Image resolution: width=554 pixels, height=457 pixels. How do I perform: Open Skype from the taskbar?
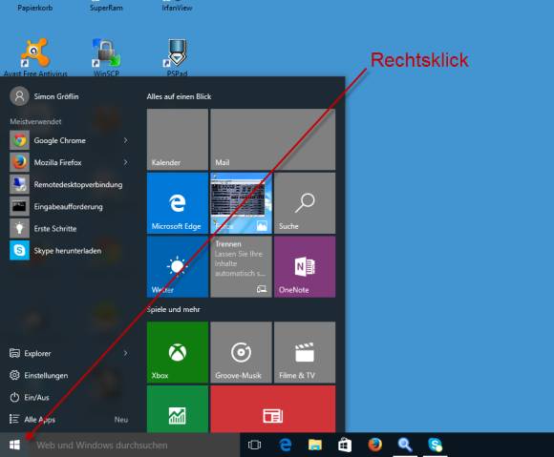click(435, 445)
